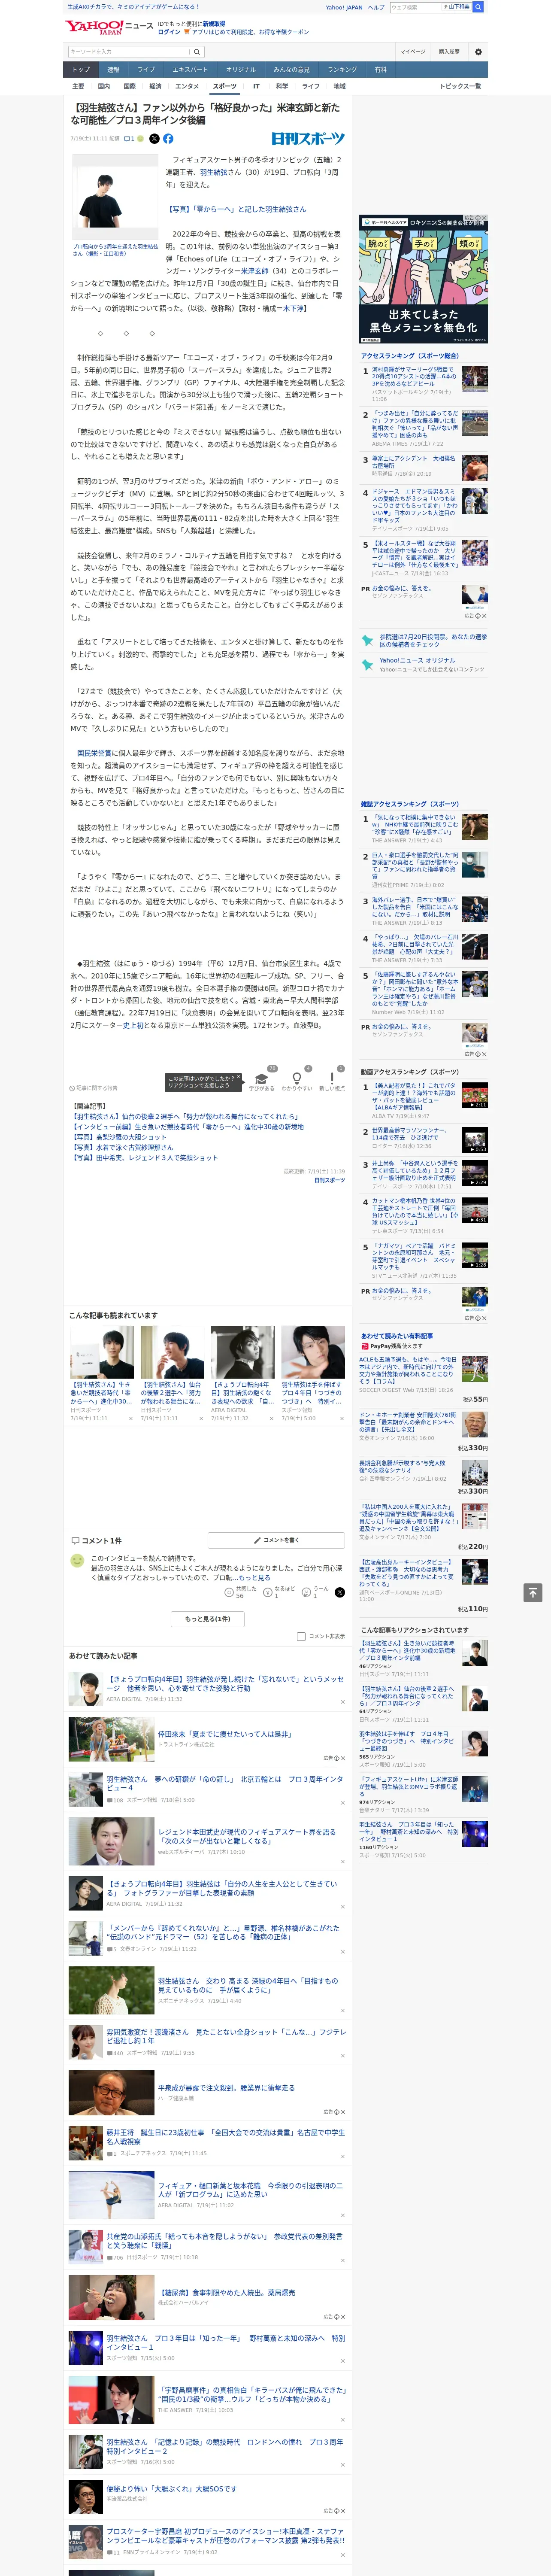Click the scroll-to-top arrow button
The width and height of the screenshot is (551, 2576).
click(x=533, y=1592)
